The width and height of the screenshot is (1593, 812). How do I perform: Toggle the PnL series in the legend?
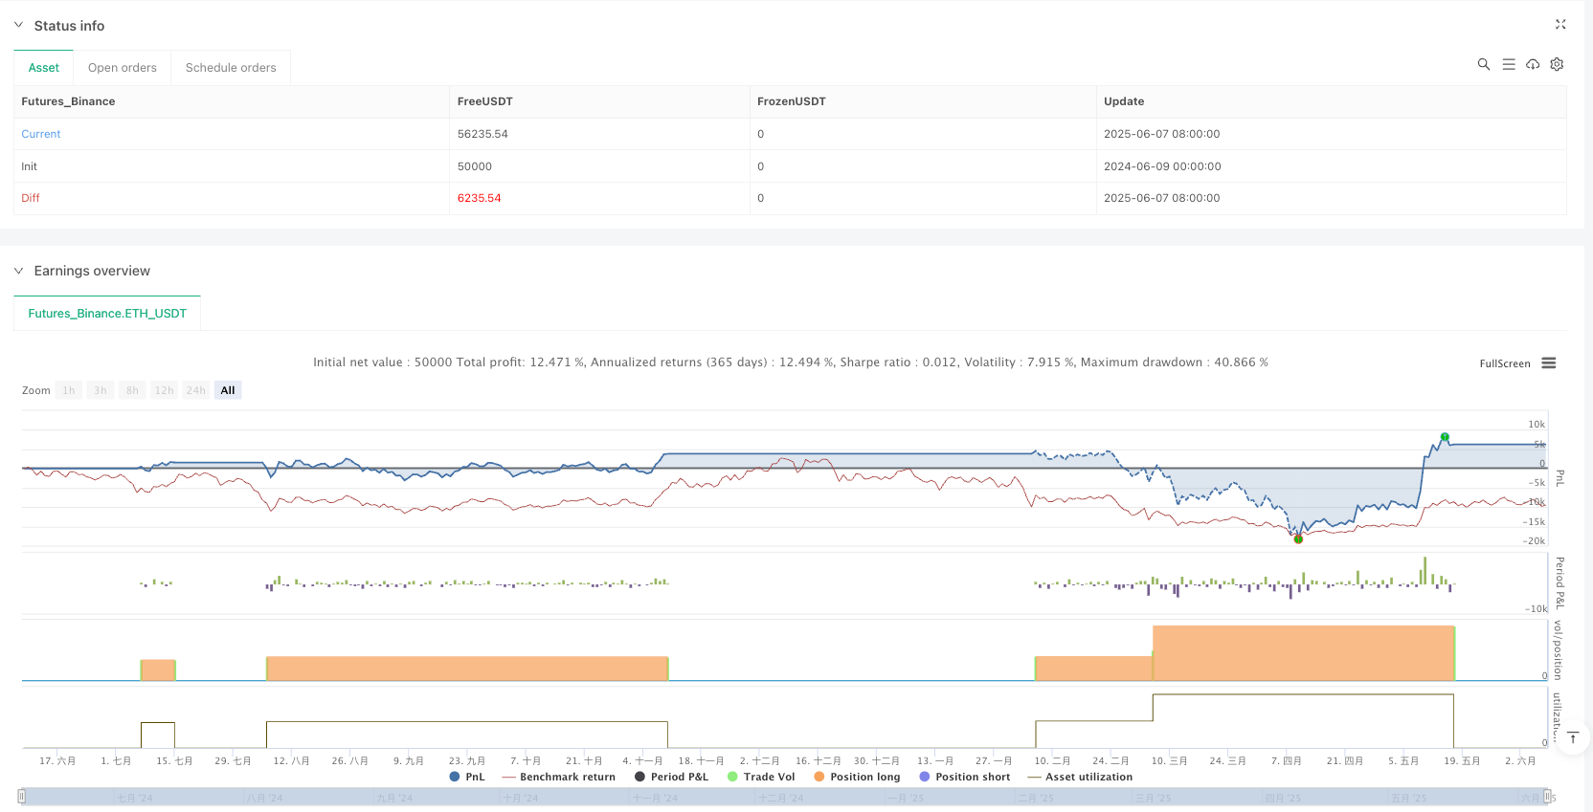(x=467, y=777)
